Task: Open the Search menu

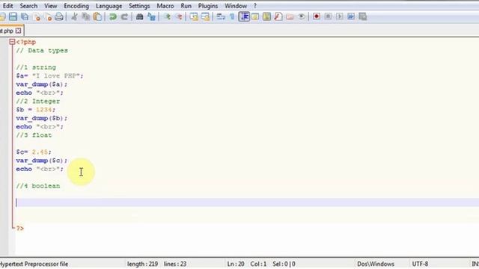Action: (x=28, y=6)
